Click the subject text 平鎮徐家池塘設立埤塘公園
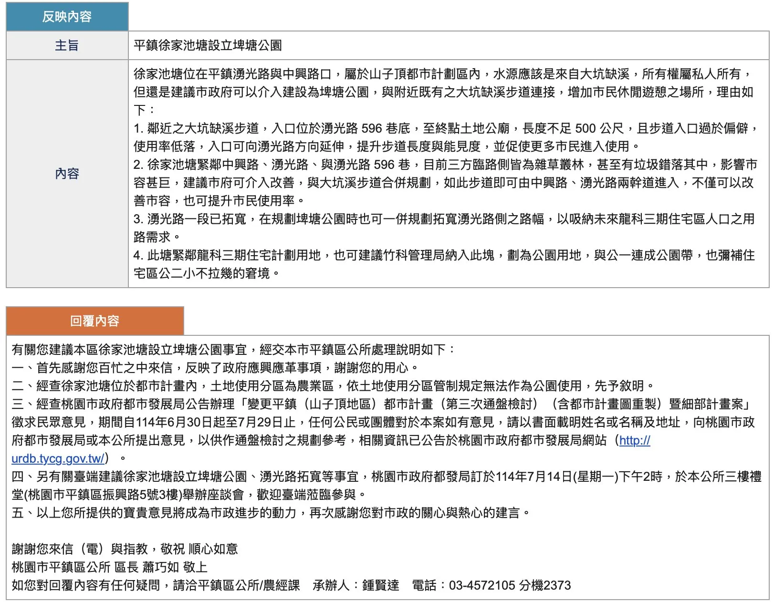Image resolution: width=774 pixels, height=602 pixels. click(208, 45)
